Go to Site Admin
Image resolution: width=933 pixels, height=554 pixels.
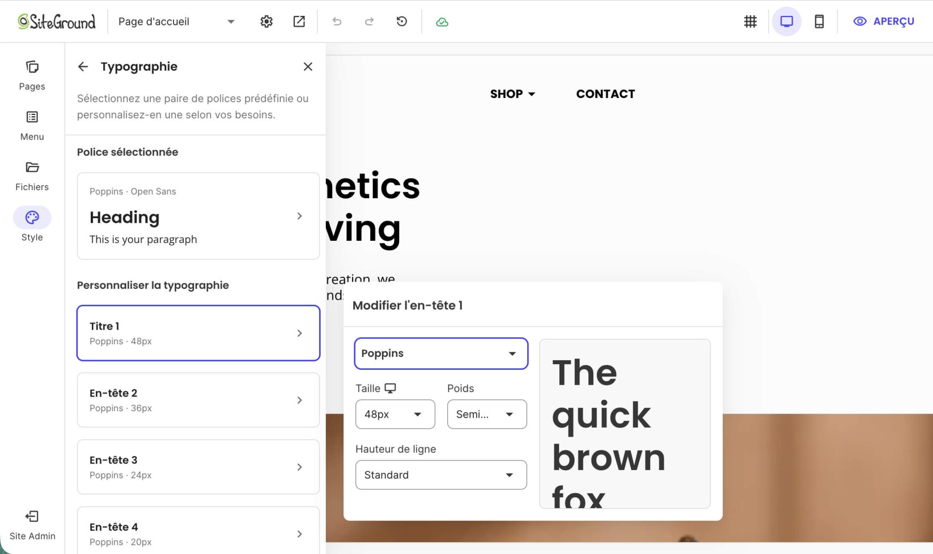(32, 525)
